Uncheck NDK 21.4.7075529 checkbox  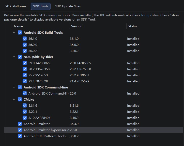tap(25, 81)
